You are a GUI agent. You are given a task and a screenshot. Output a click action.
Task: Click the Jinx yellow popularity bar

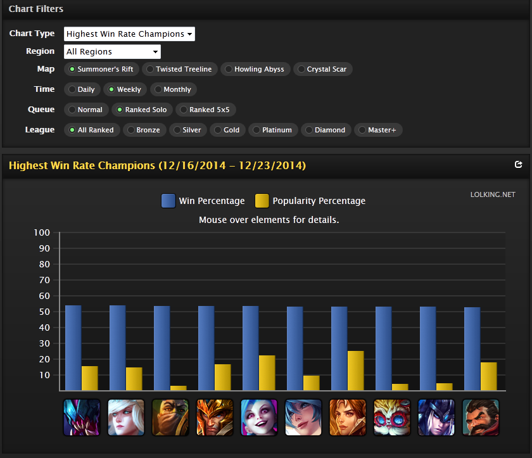(267, 373)
